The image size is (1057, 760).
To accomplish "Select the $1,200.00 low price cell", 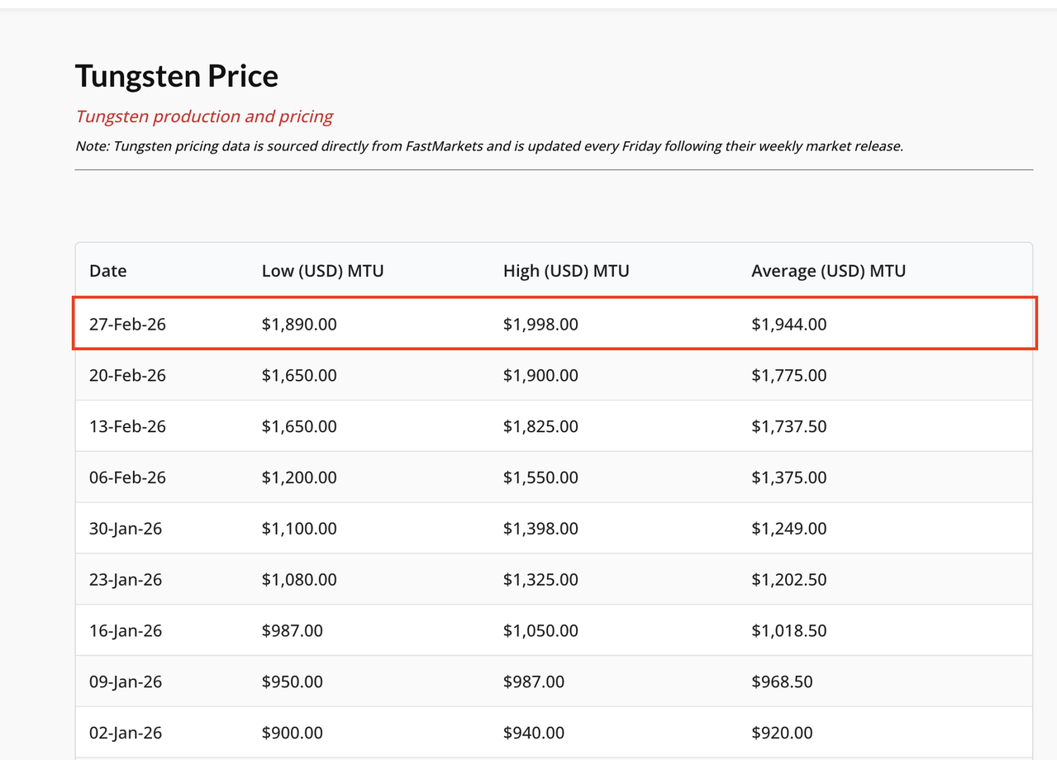I will tap(299, 478).
